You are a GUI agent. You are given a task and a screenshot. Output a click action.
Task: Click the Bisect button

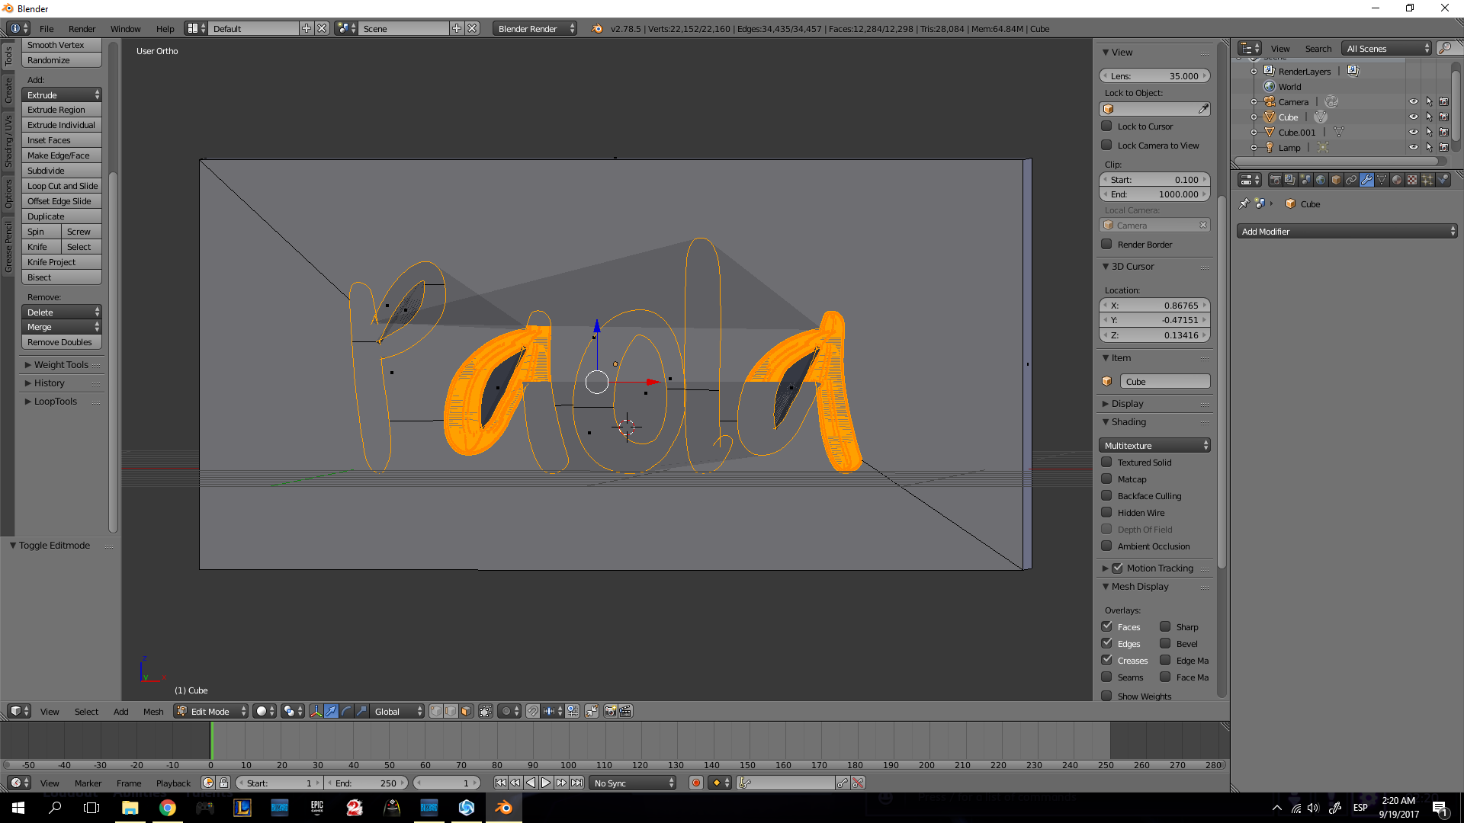tap(62, 277)
